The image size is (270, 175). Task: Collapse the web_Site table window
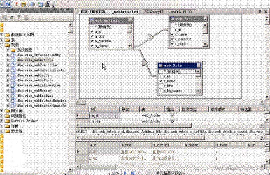(199, 65)
